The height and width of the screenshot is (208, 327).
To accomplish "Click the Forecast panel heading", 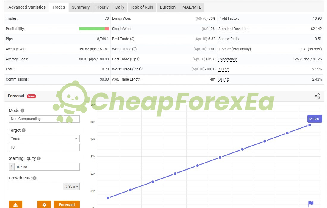I will tap(16, 96).
